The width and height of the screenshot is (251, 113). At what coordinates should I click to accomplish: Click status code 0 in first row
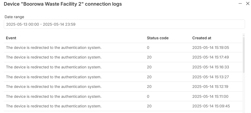[x=148, y=48]
